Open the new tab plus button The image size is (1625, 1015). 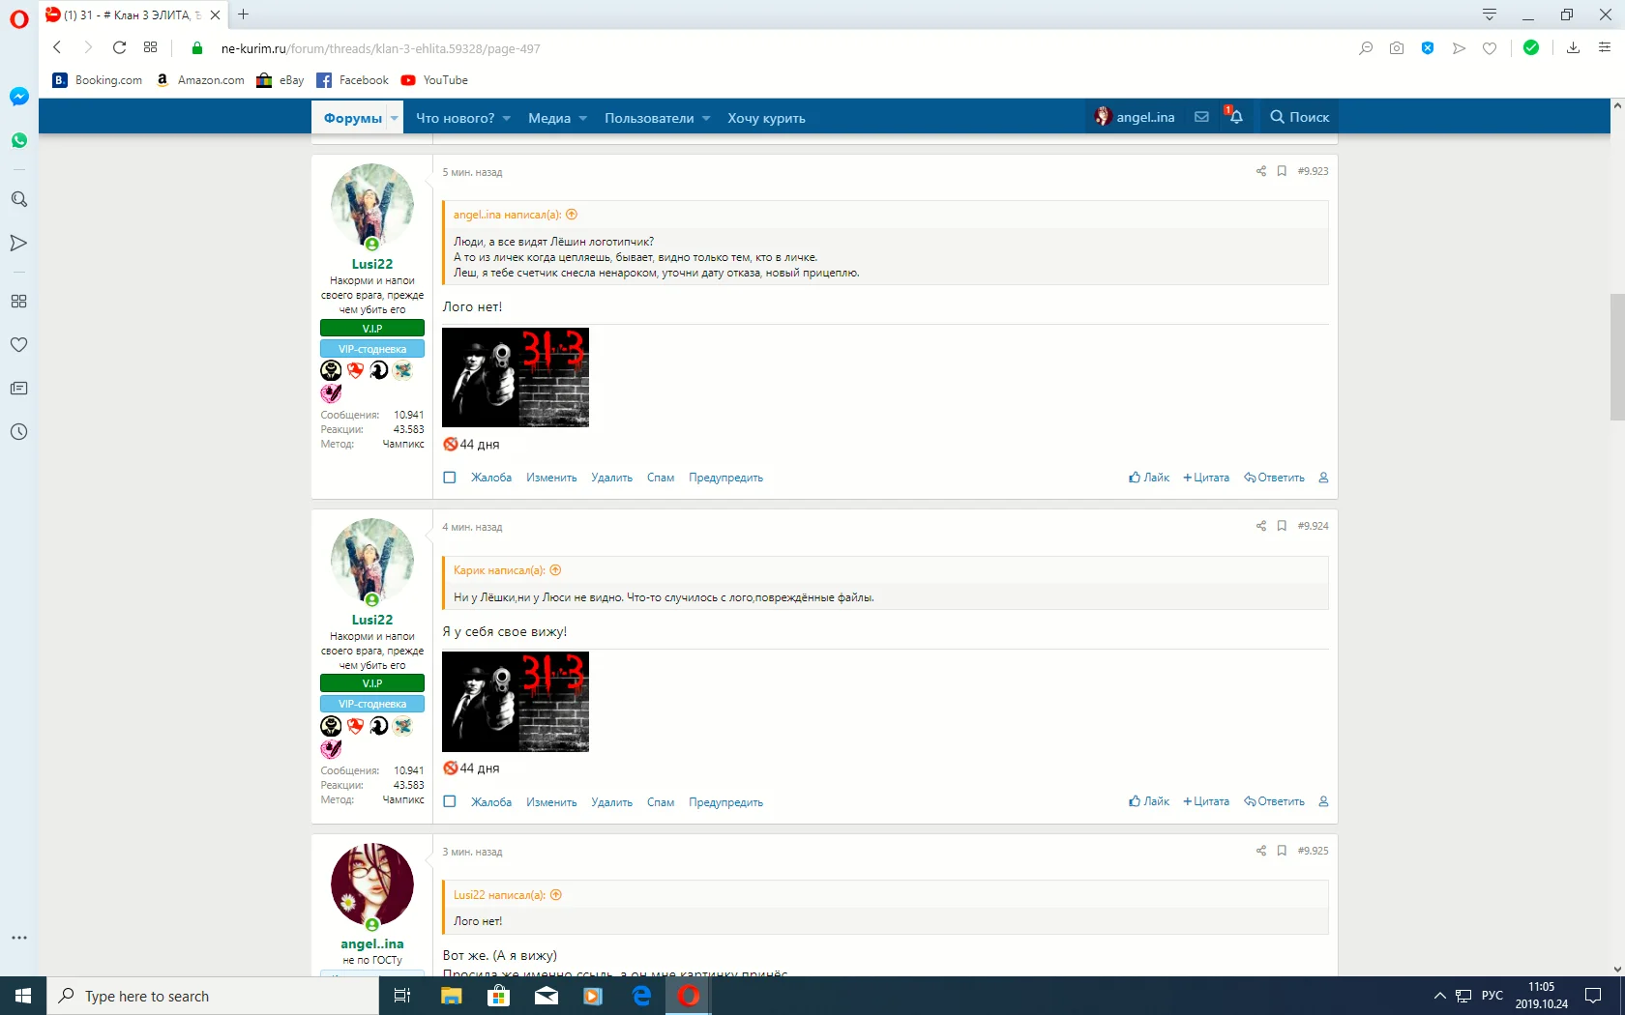244,14
